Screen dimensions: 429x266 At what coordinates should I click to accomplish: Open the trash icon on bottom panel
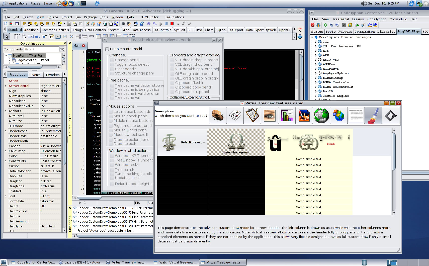pos(364,262)
